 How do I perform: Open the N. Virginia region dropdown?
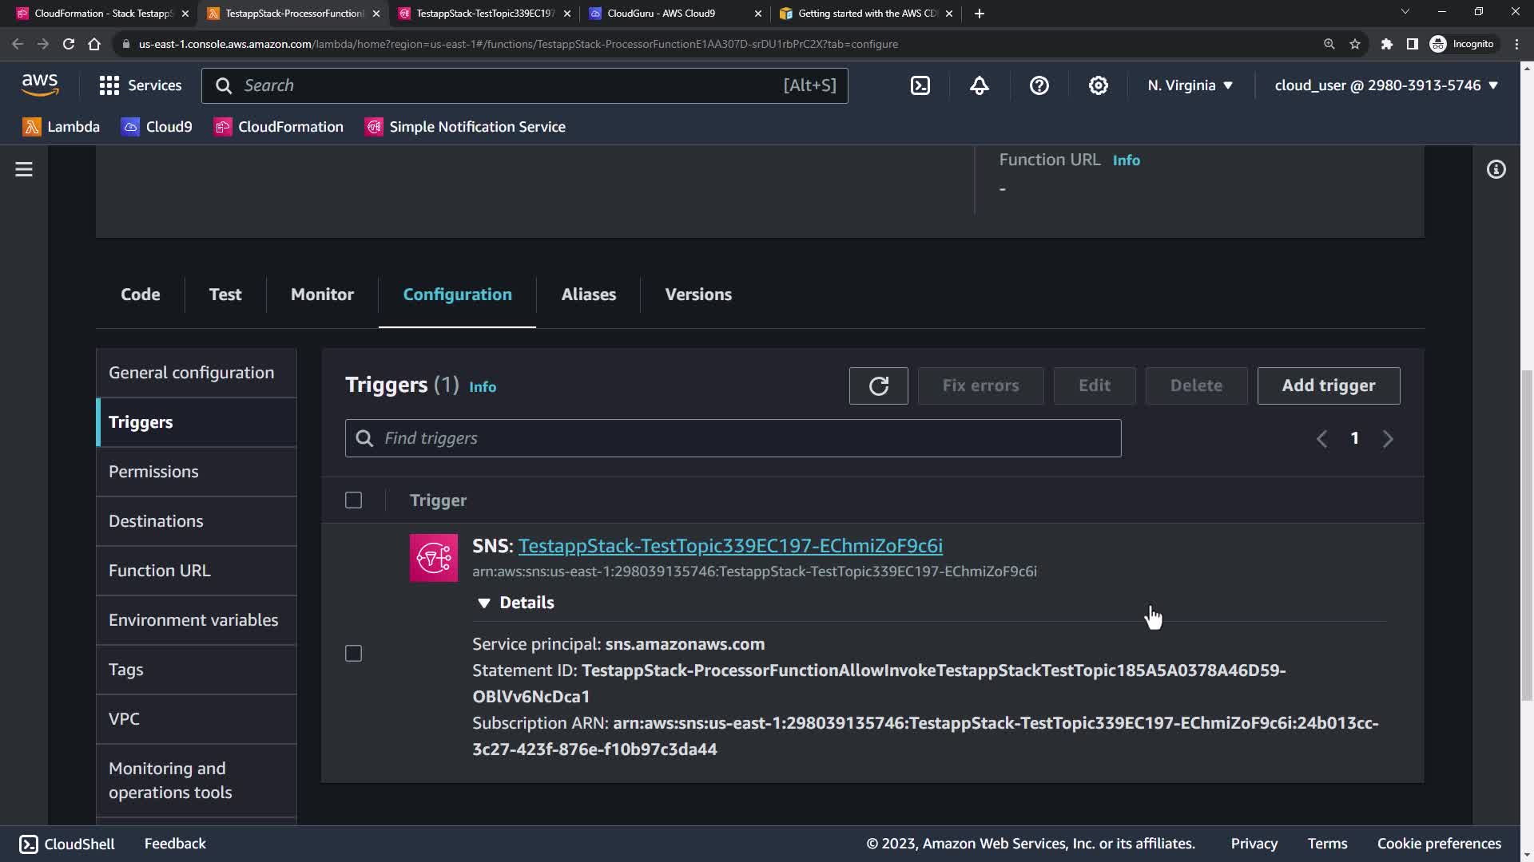pyautogui.click(x=1190, y=85)
